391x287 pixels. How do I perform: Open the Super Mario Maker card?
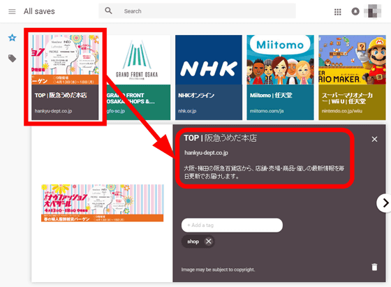point(352,78)
